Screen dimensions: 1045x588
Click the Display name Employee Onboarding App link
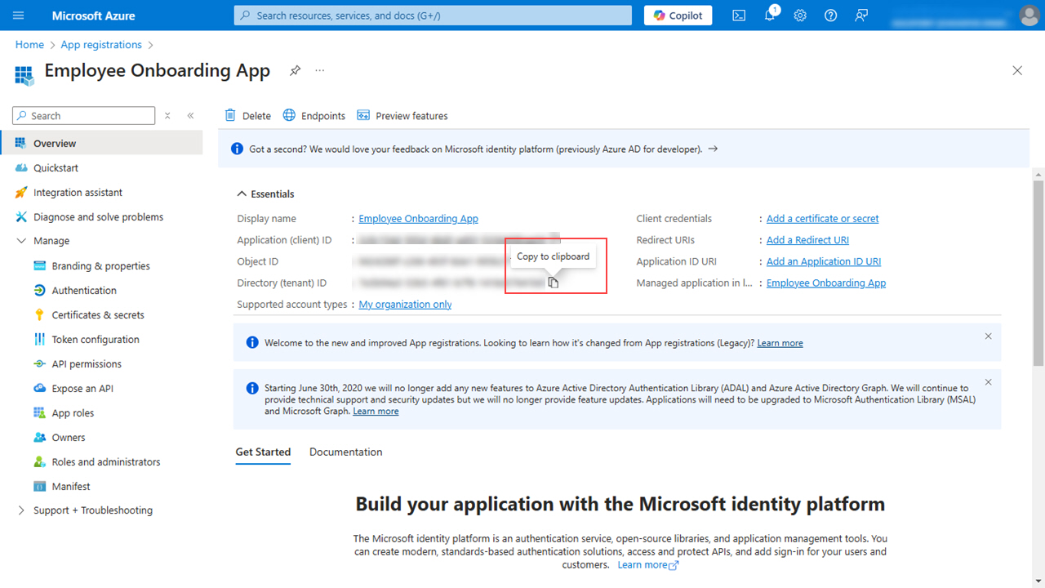(x=418, y=218)
